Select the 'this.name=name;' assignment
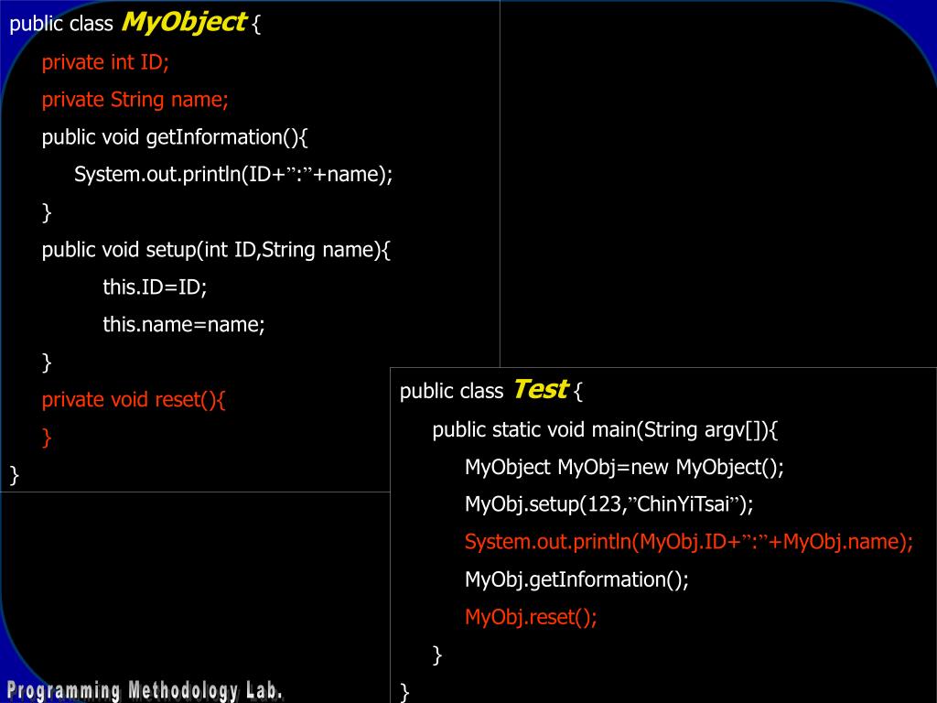This screenshot has height=703, width=937. 184,325
